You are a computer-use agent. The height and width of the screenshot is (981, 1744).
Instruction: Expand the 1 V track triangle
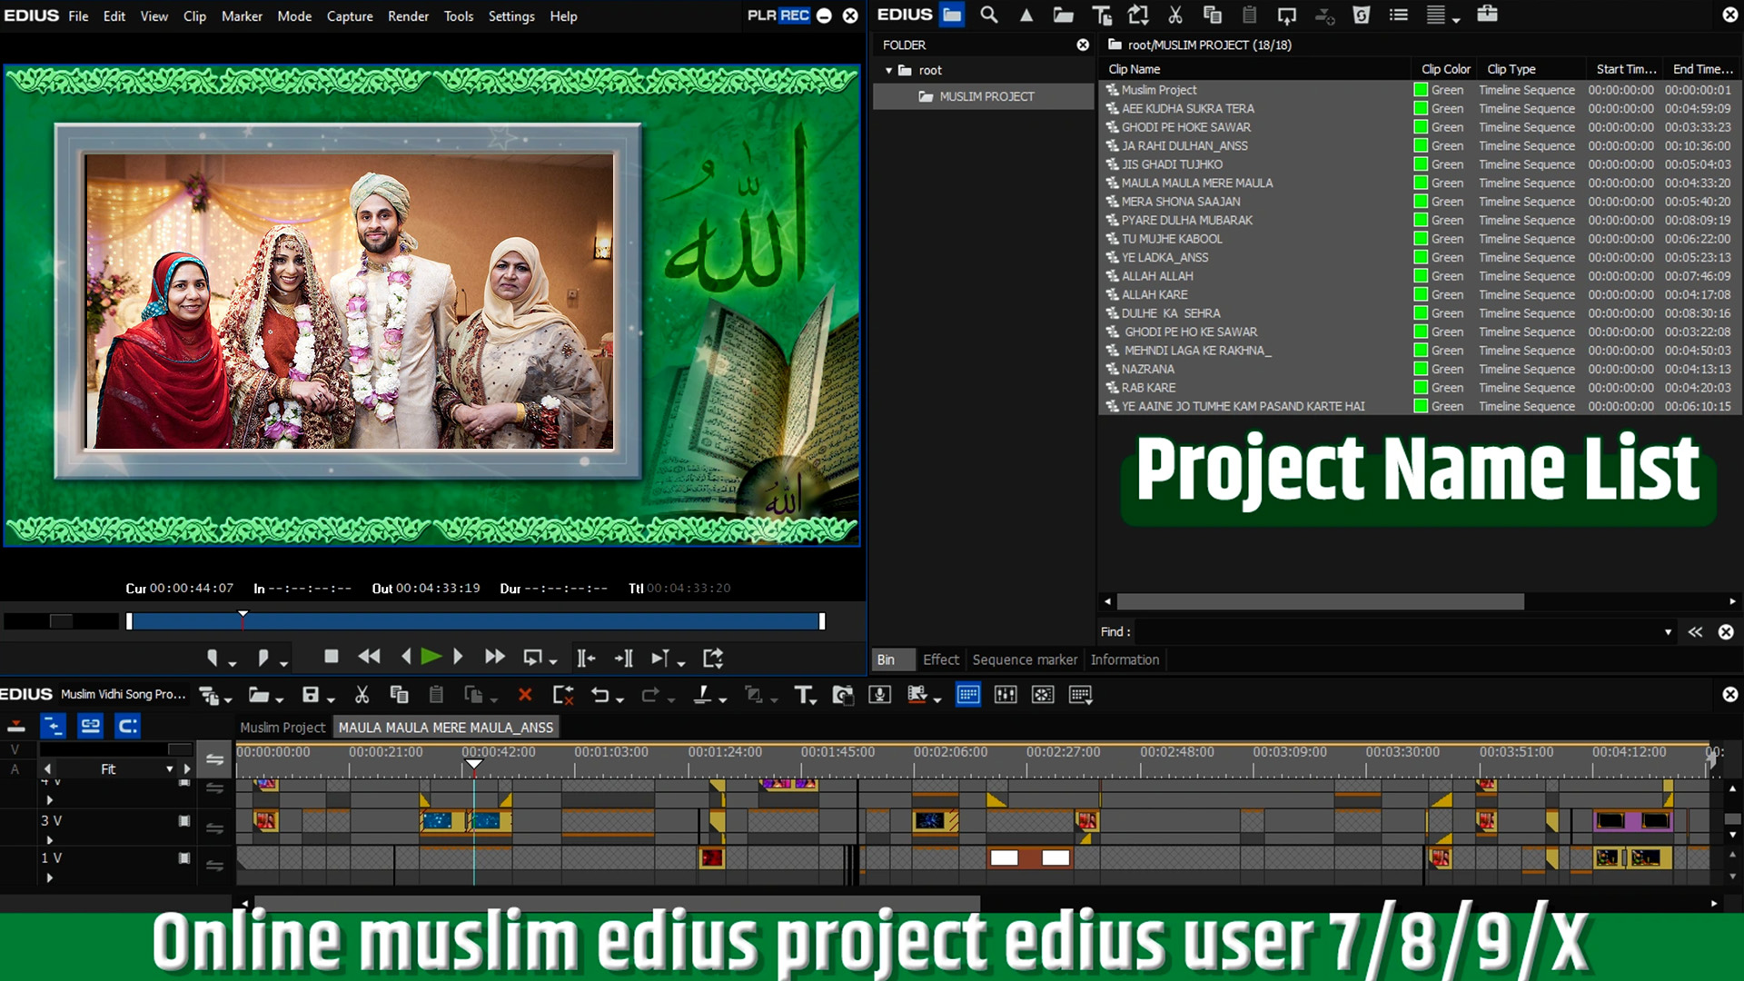(x=50, y=877)
